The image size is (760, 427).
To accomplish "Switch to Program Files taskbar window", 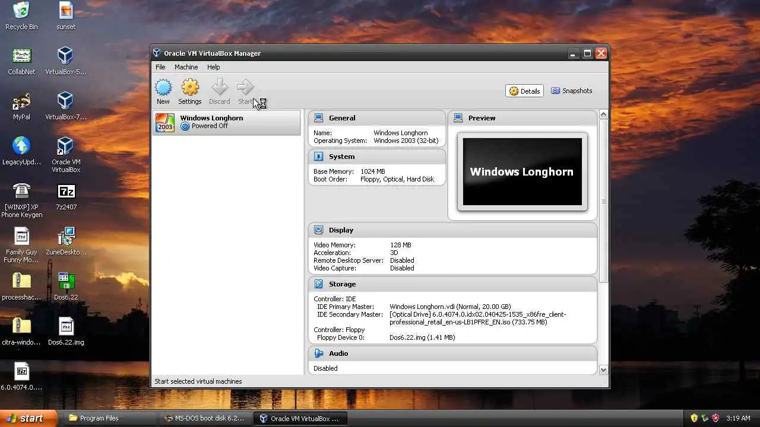I will point(109,418).
